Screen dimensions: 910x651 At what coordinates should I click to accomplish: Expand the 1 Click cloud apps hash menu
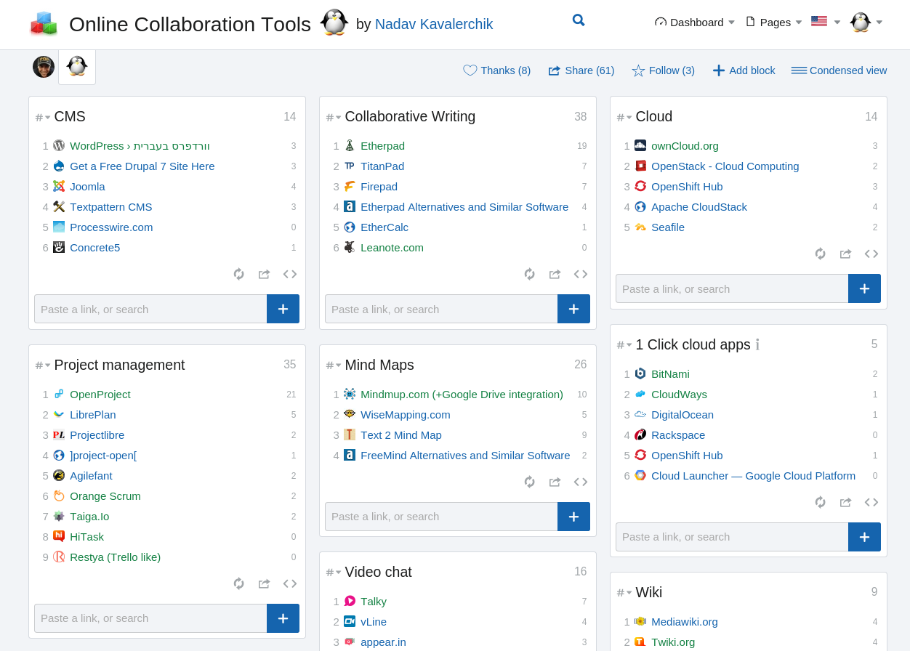click(x=624, y=345)
